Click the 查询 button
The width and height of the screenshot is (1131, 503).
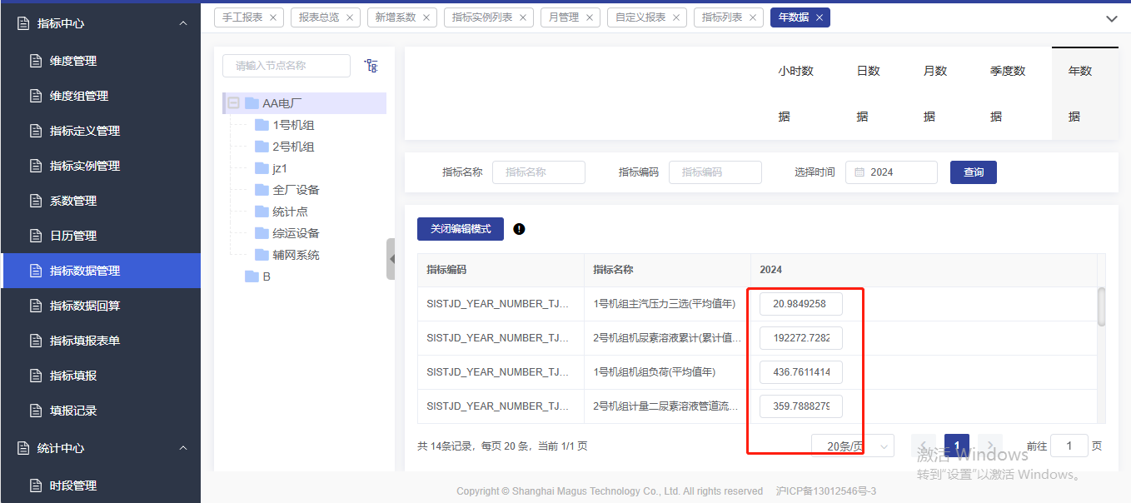point(973,172)
